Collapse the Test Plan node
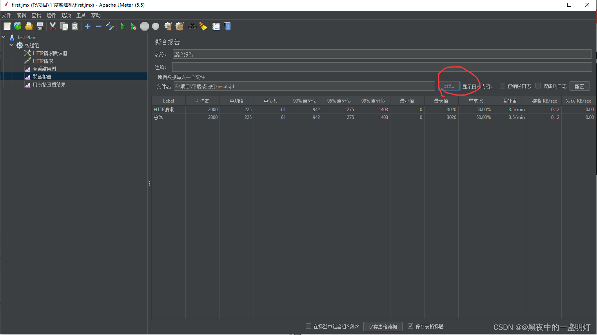597x335 pixels. (x=4, y=37)
